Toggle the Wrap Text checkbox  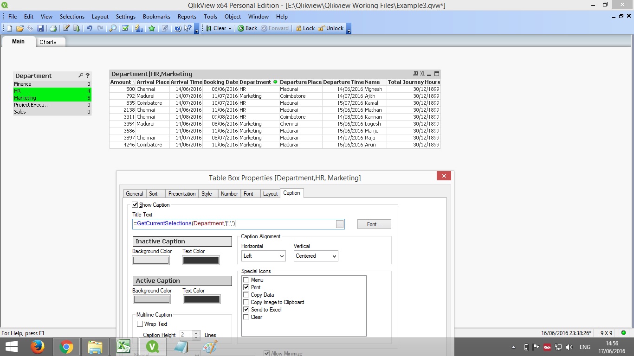click(140, 324)
